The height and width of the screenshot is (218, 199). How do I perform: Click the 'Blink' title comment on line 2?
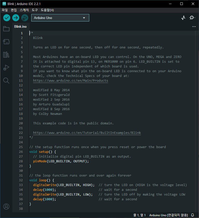(x=38, y=38)
